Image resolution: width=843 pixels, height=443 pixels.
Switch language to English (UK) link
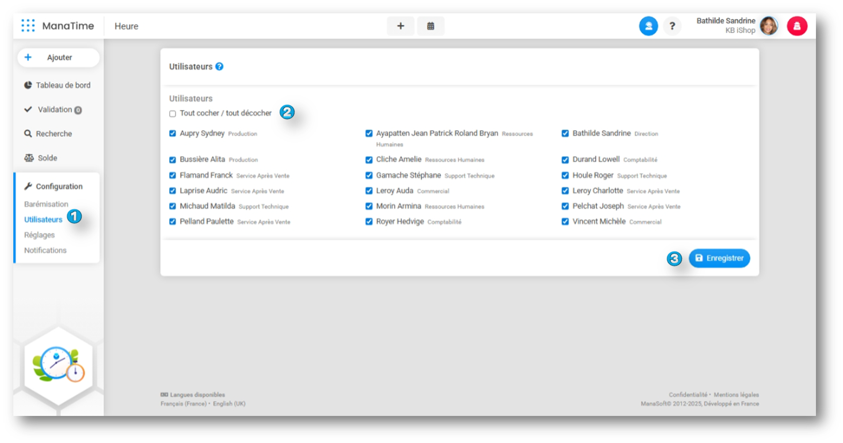pyautogui.click(x=229, y=404)
